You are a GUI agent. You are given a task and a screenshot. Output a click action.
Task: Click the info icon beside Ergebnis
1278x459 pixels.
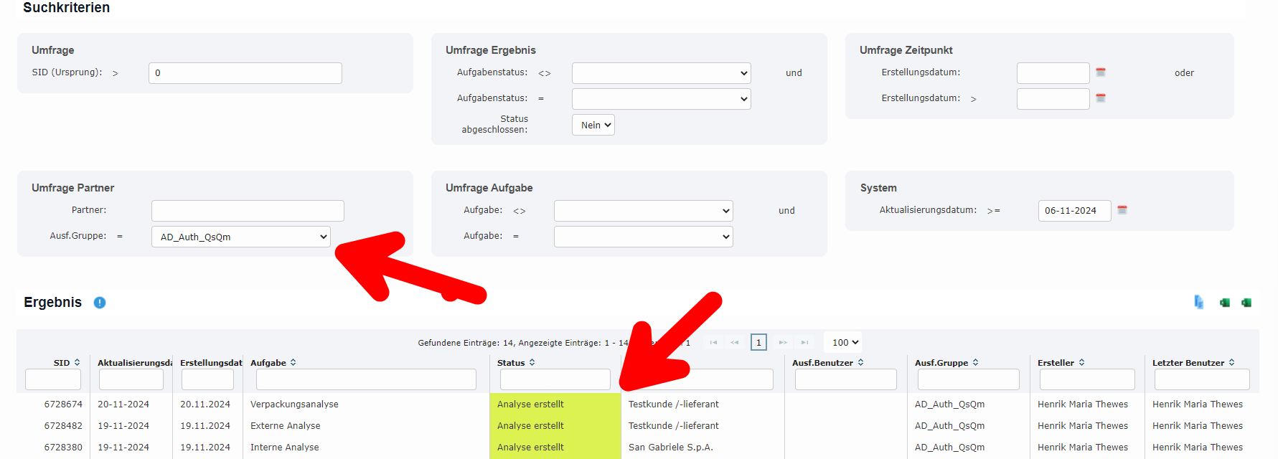[x=100, y=303]
